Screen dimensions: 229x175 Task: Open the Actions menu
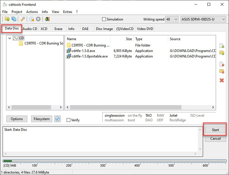32,12
